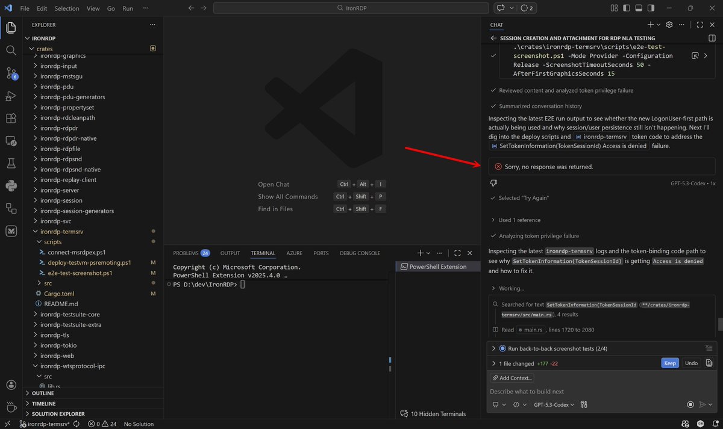Switch to the PORTS tab

click(321, 253)
